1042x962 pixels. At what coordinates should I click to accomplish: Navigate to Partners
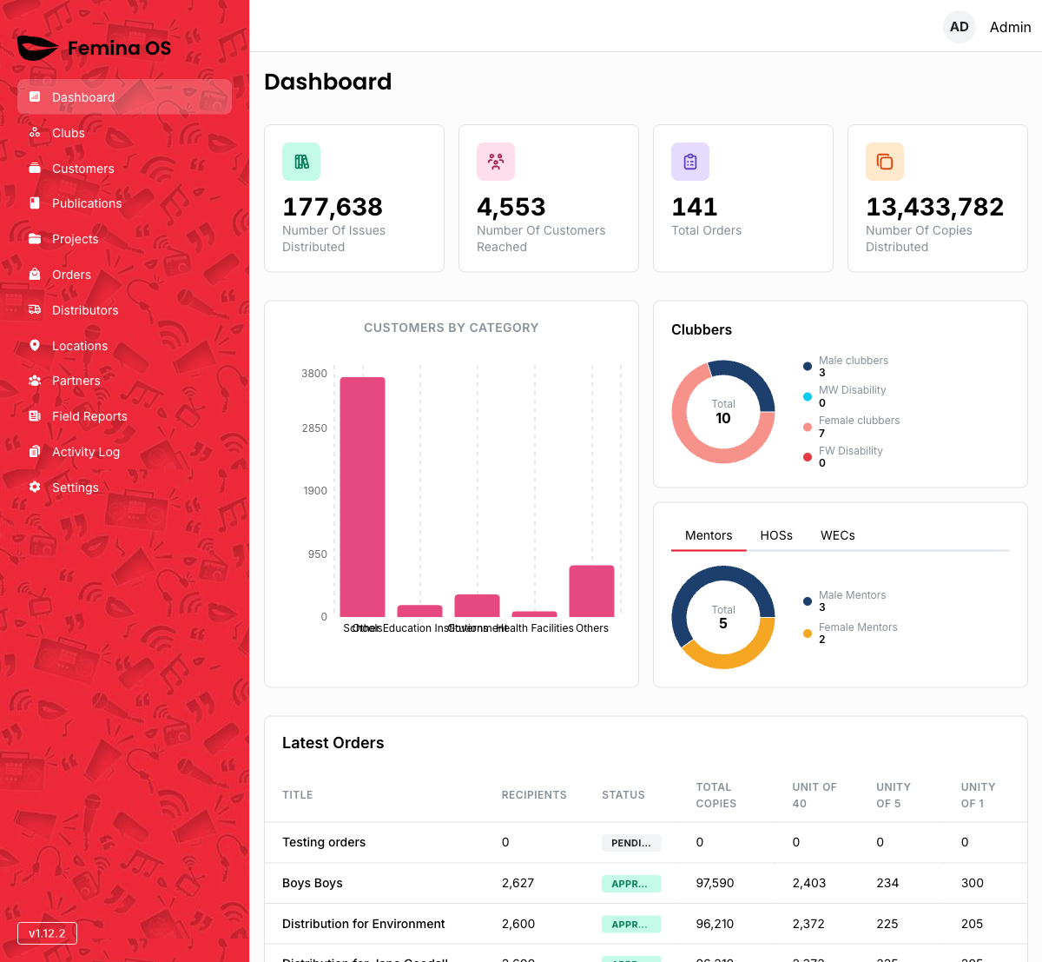point(124,381)
